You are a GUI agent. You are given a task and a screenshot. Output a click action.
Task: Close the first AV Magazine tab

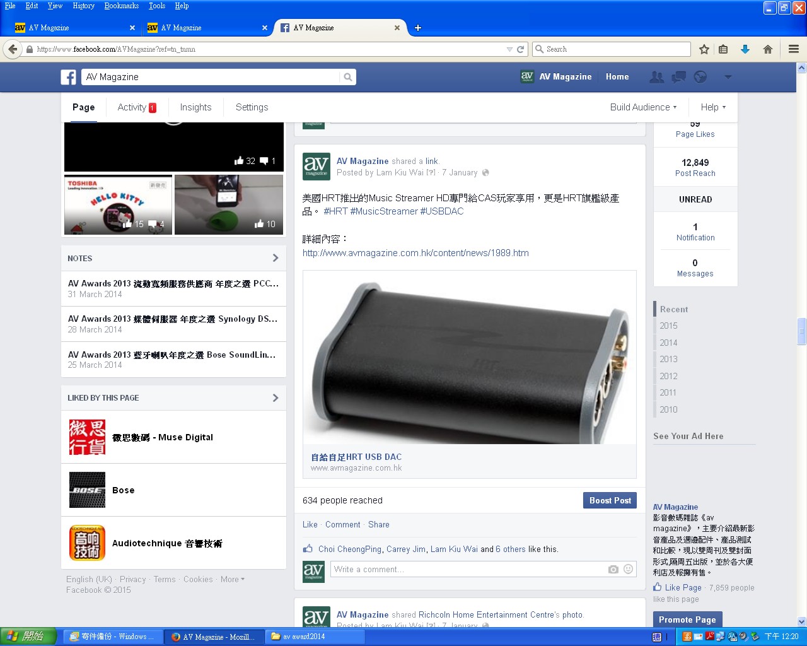[132, 28]
